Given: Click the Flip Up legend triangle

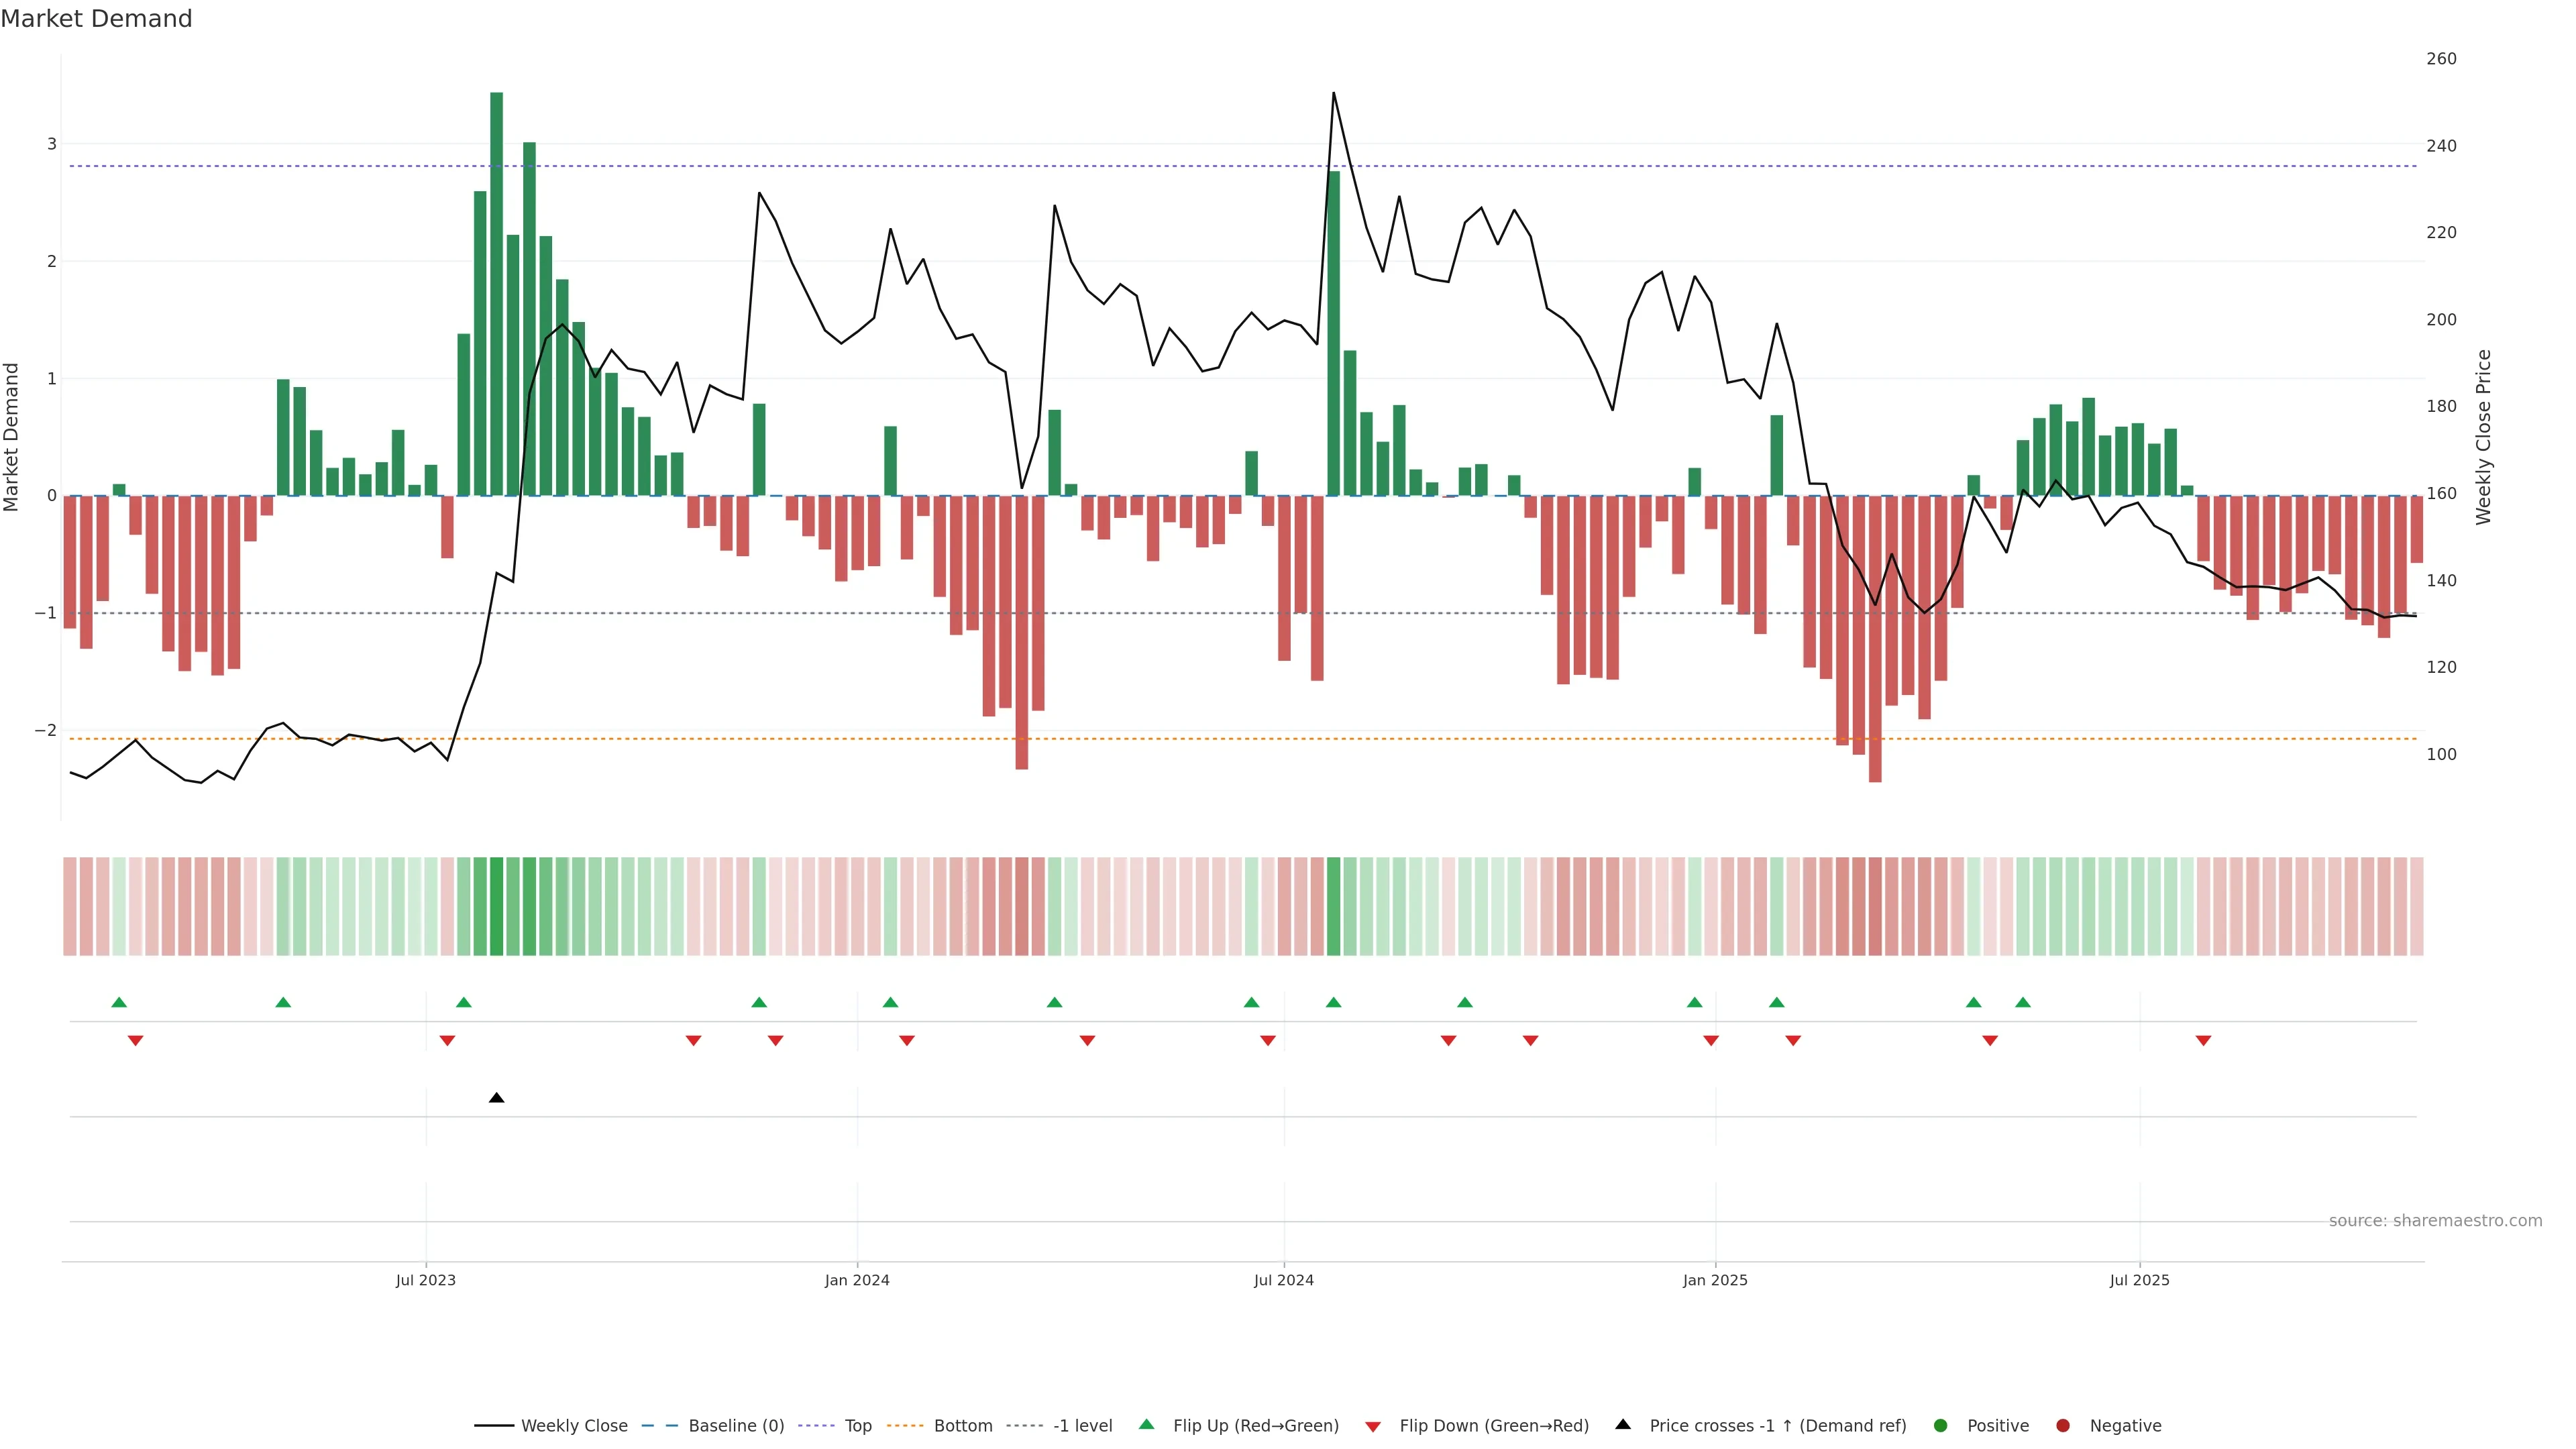Looking at the screenshot, I should coord(1146,1424).
